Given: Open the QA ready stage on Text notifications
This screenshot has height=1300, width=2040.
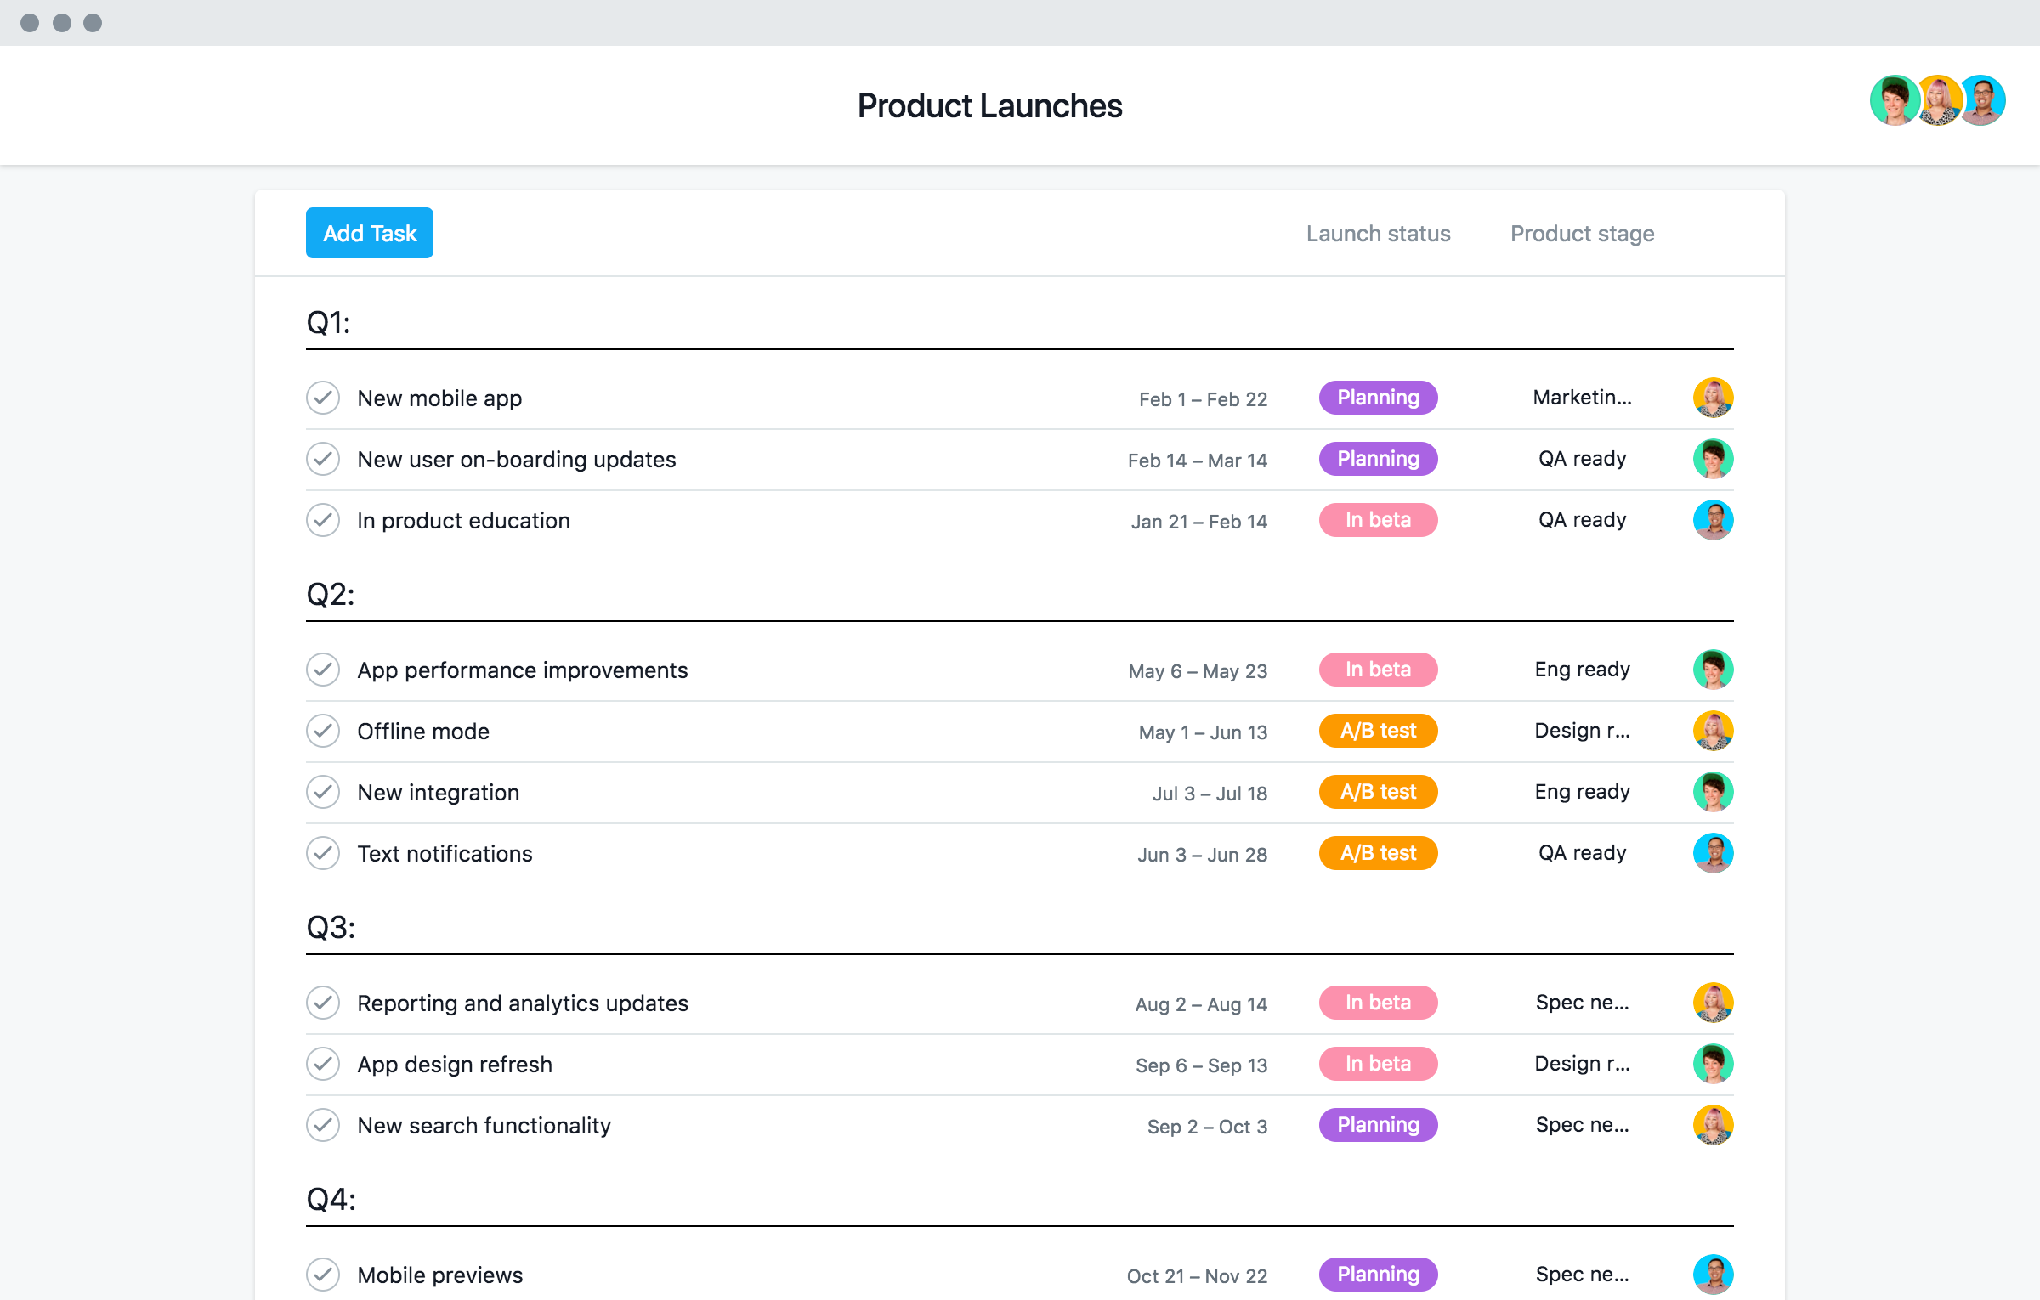Looking at the screenshot, I should pyautogui.click(x=1582, y=853).
